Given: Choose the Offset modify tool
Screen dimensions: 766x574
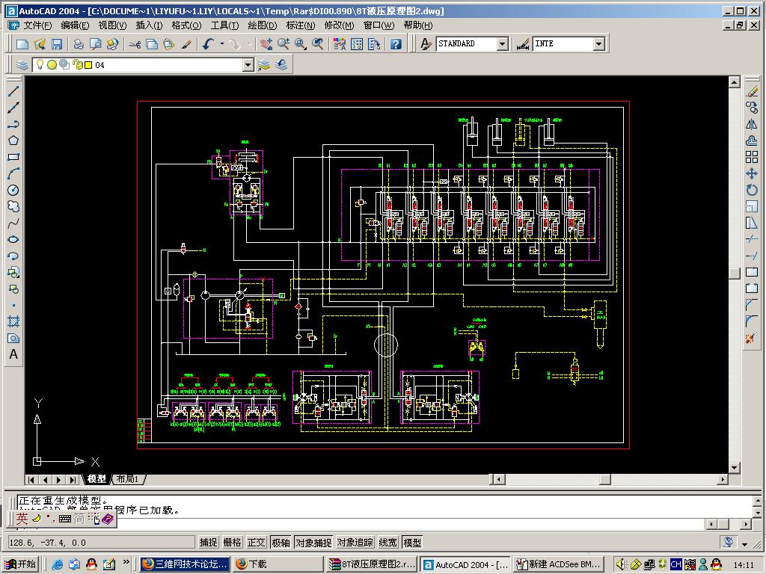Looking at the screenshot, I should (752, 141).
